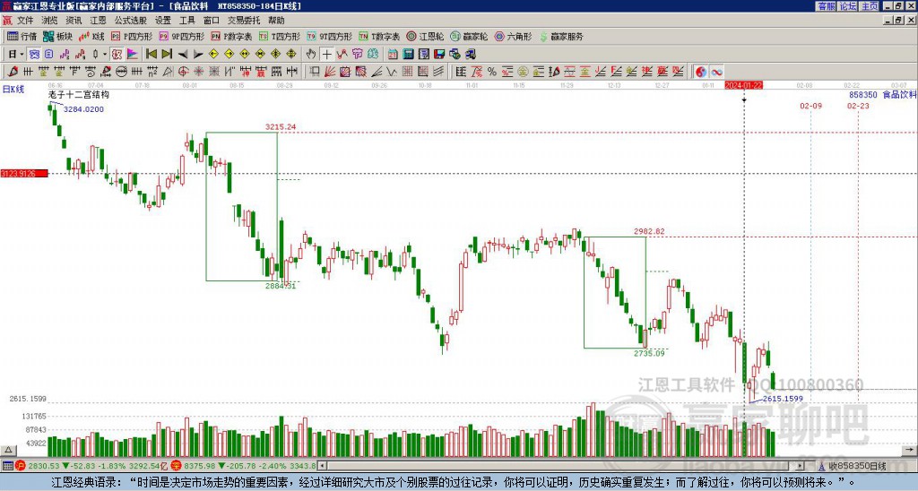
Task: Click the 论坛 forum button
Action: 848,6
